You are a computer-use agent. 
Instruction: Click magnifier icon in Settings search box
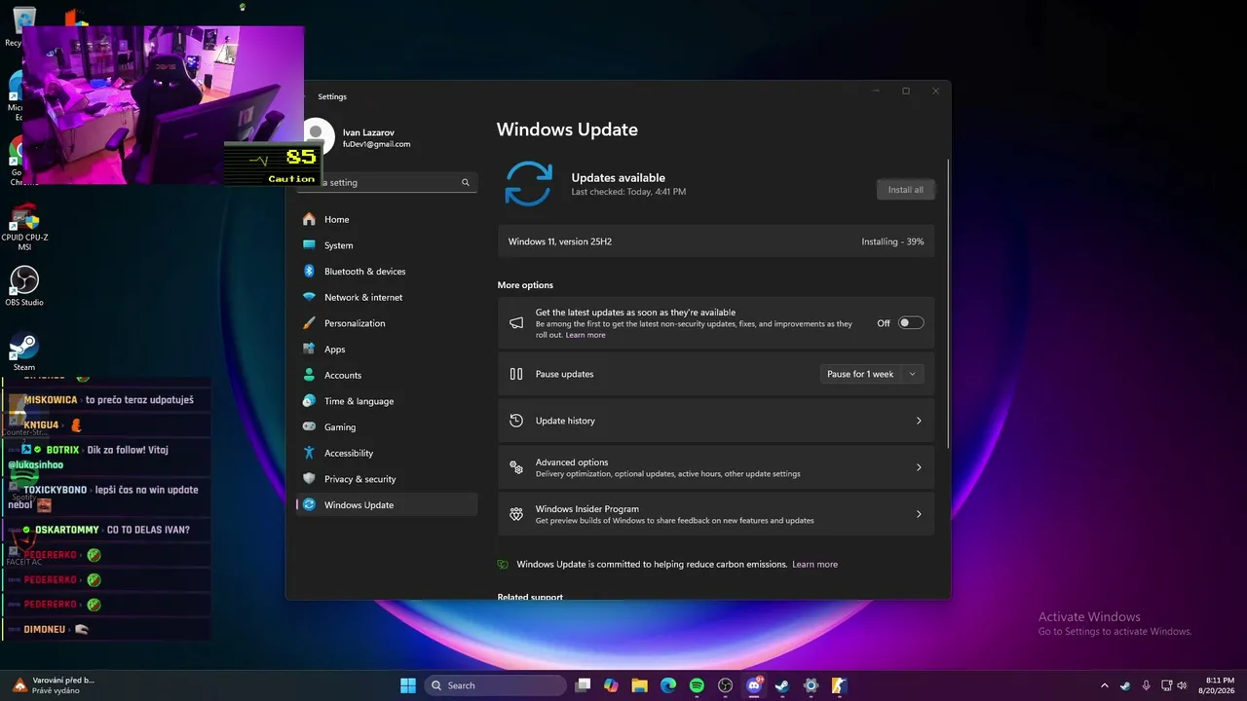point(466,182)
